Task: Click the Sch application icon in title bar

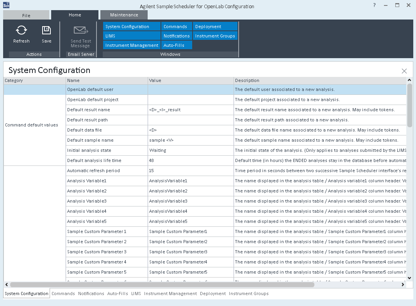Action: [6, 5]
